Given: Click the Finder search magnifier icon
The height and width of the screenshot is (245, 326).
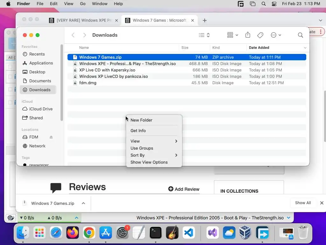Looking at the screenshot, I should 301,35.
